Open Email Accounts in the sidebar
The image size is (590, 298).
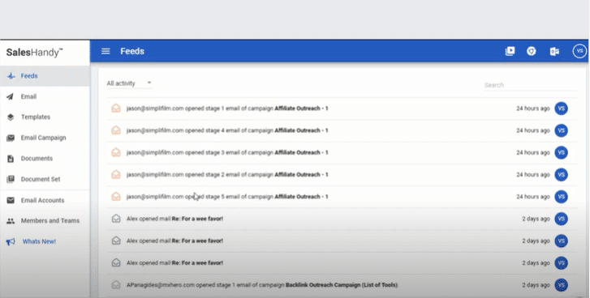(45, 200)
